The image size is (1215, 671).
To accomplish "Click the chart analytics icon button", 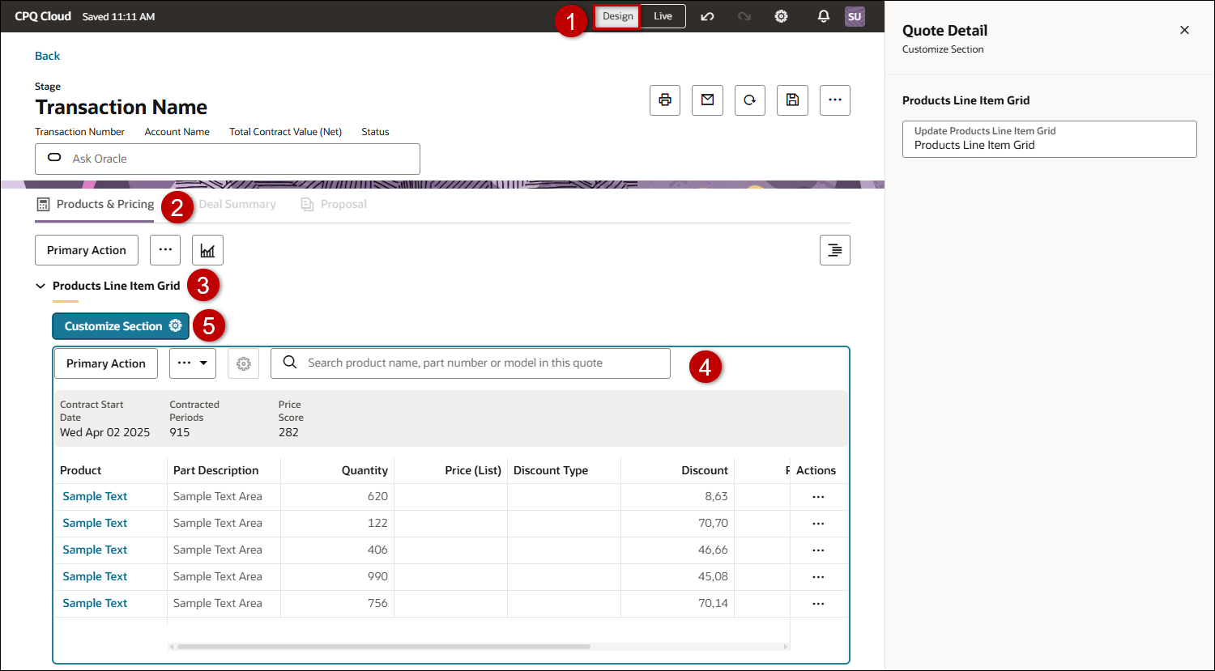I will coord(207,250).
